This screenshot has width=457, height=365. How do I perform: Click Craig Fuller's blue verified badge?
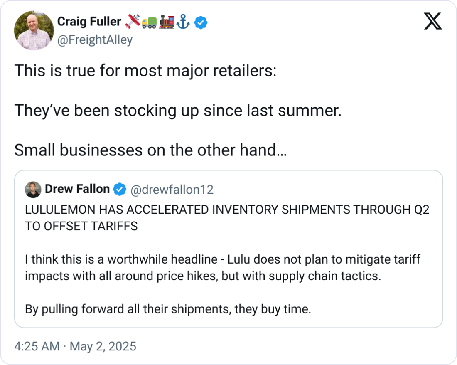(x=201, y=23)
